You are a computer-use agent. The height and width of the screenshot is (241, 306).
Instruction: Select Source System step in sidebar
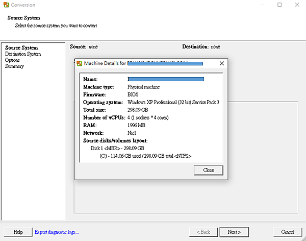tap(21, 48)
